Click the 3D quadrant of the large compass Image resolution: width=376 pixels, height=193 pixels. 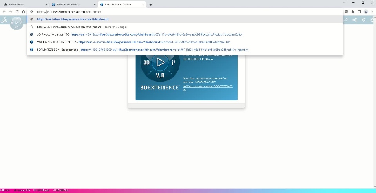pos(146,63)
